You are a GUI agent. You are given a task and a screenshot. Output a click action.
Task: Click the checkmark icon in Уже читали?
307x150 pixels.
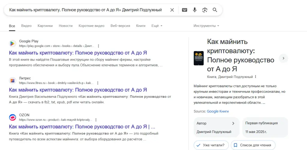(x=198, y=145)
